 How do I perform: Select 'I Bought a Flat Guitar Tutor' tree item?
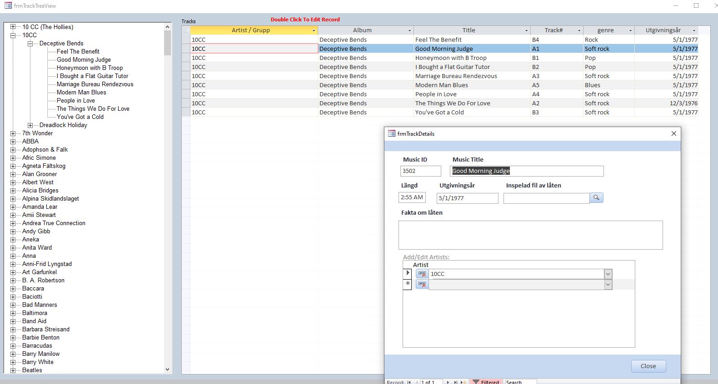(92, 76)
